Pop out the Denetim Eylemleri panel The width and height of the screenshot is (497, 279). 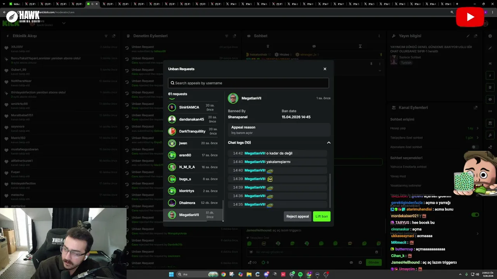235,36
